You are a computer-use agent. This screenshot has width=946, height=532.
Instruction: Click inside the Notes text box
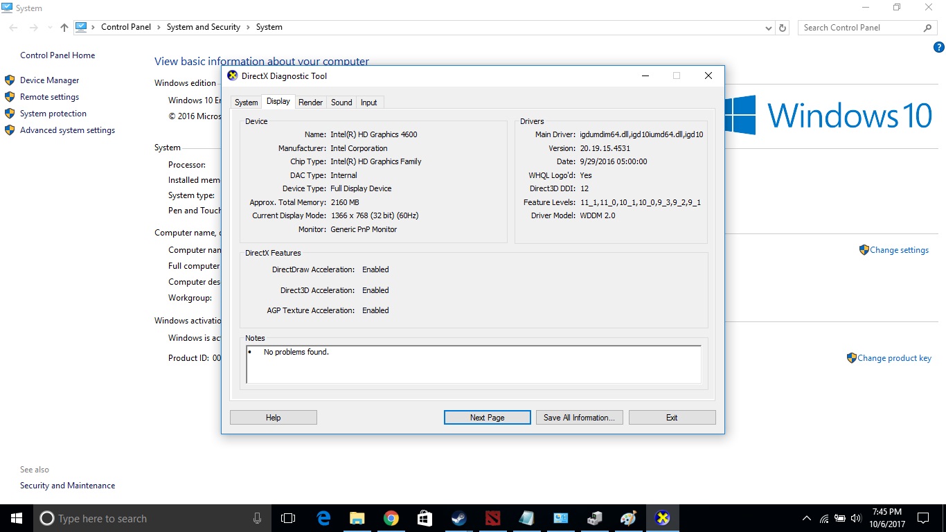point(474,364)
